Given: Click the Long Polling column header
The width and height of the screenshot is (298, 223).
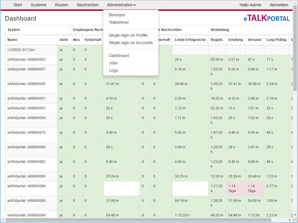Looking at the screenshot, I should [x=276, y=40].
